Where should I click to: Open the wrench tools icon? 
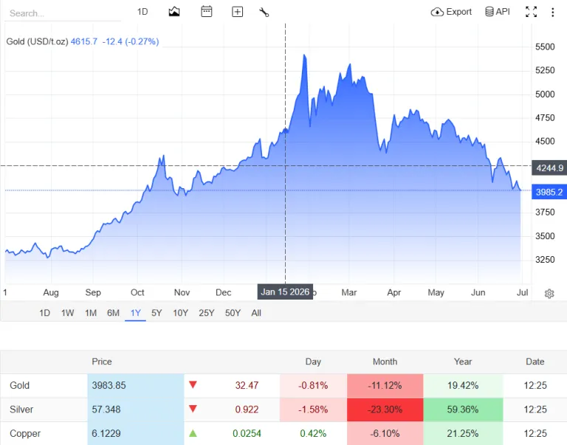click(x=264, y=12)
